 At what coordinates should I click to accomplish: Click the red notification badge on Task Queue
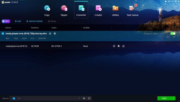tap(136, 5)
